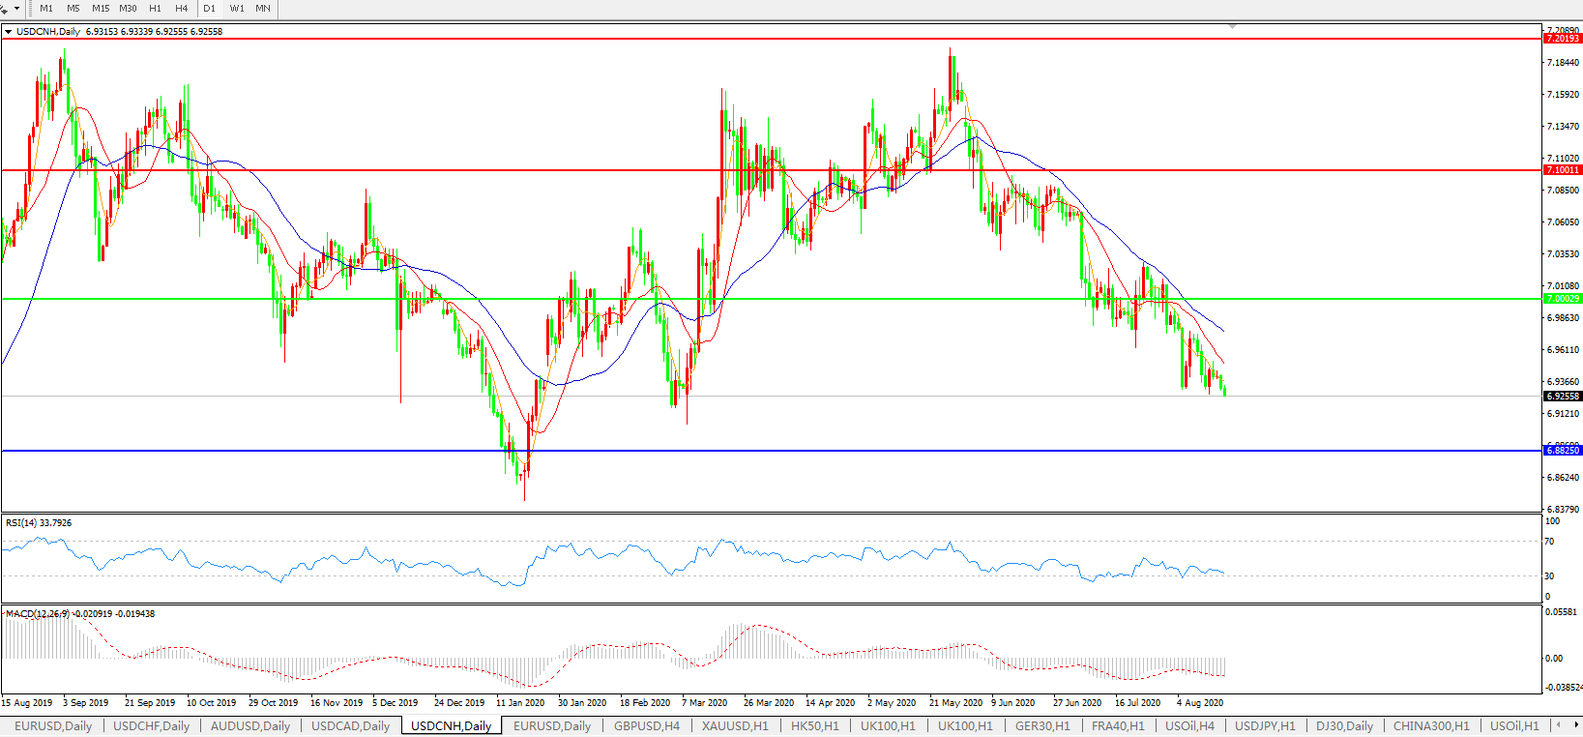Select MN monthly timeframe
The width and height of the screenshot is (1583, 737).
[x=263, y=9]
